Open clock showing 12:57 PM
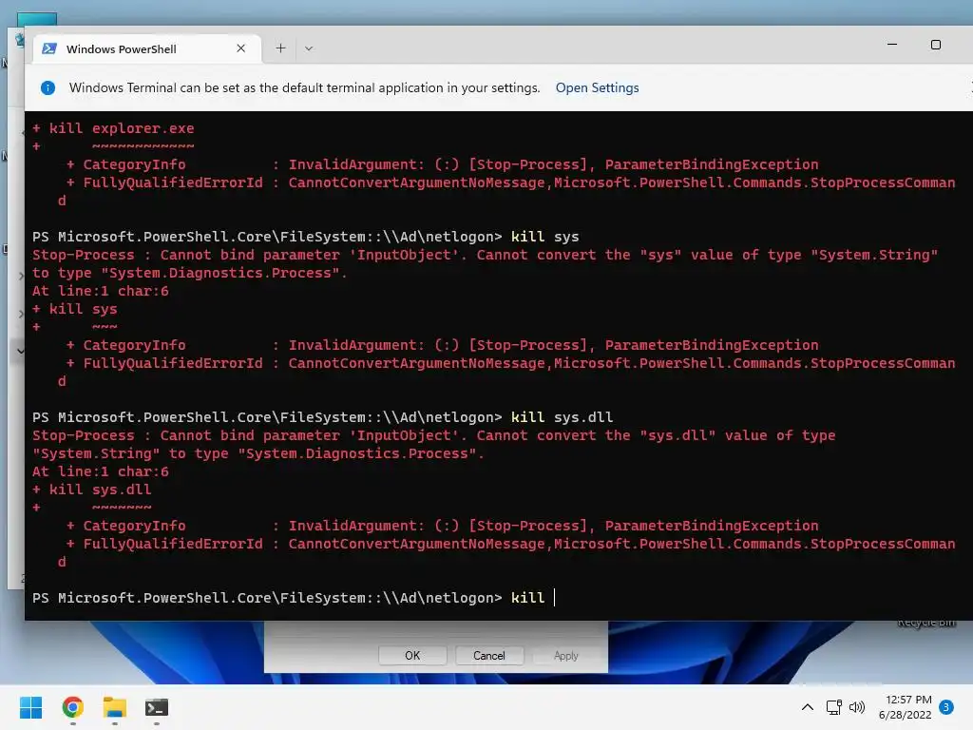The image size is (973, 730). (x=905, y=707)
